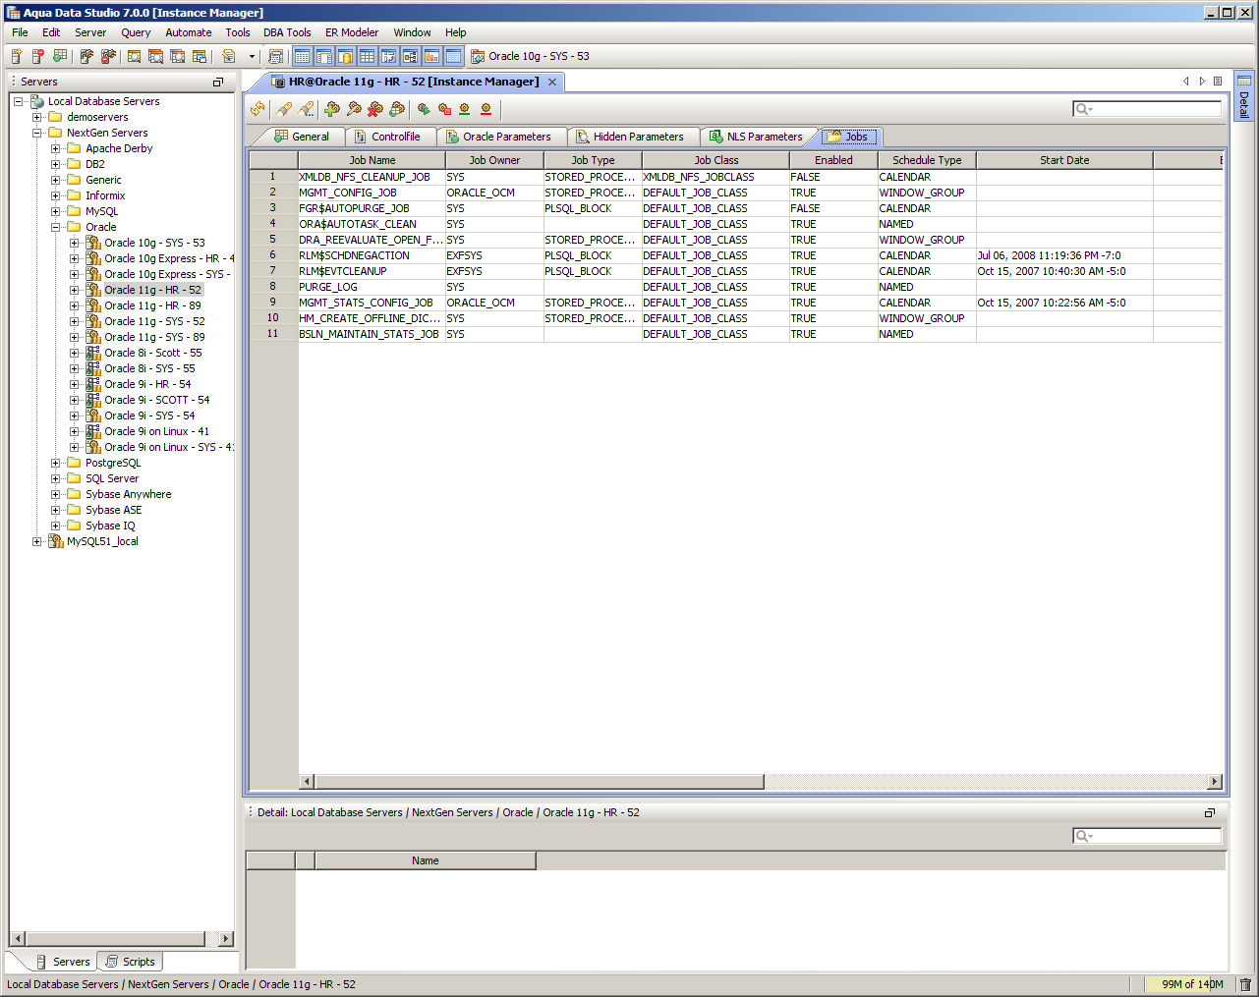Click the jobs table horizontal scrollbar thumb
The height and width of the screenshot is (997, 1259).
pos(539,782)
